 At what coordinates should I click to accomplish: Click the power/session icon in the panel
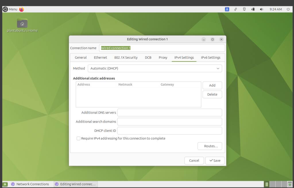coord(288,9)
